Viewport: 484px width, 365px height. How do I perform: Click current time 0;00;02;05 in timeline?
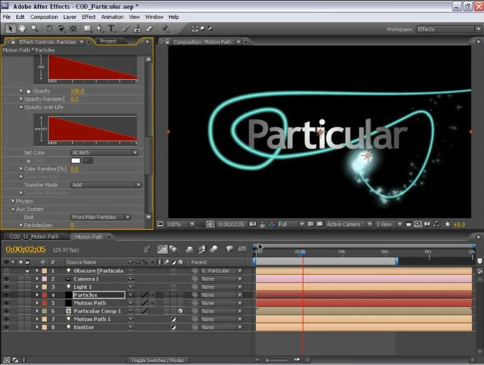click(x=26, y=249)
